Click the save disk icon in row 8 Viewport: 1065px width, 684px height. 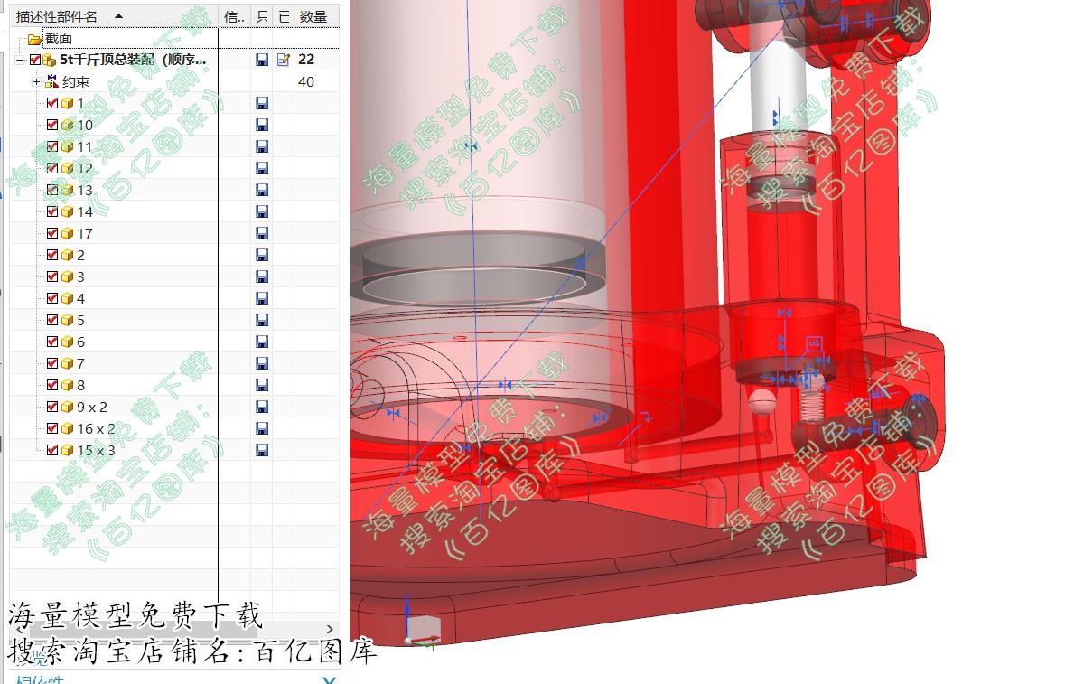(x=261, y=385)
